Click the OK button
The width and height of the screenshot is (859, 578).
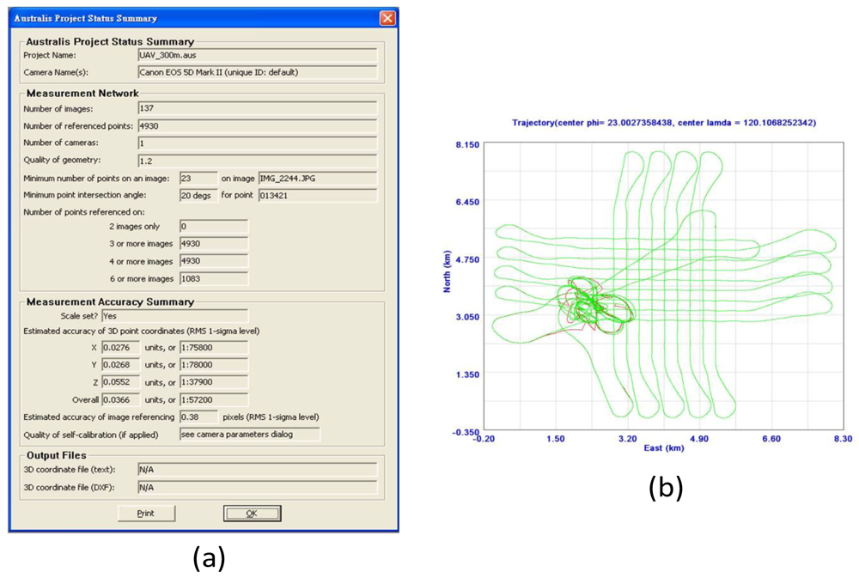[252, 514]
